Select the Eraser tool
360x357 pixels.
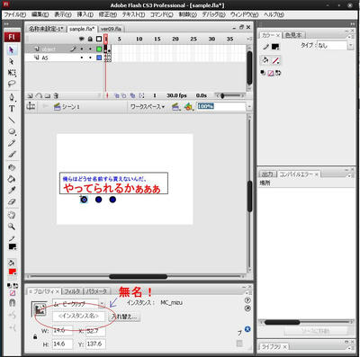coord(12,201)
